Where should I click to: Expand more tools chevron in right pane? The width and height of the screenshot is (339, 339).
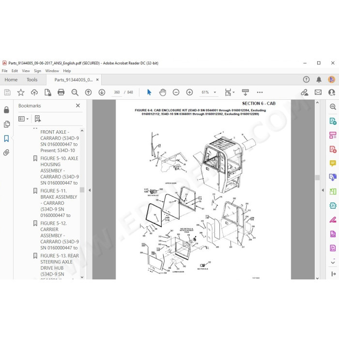(333, 262)
